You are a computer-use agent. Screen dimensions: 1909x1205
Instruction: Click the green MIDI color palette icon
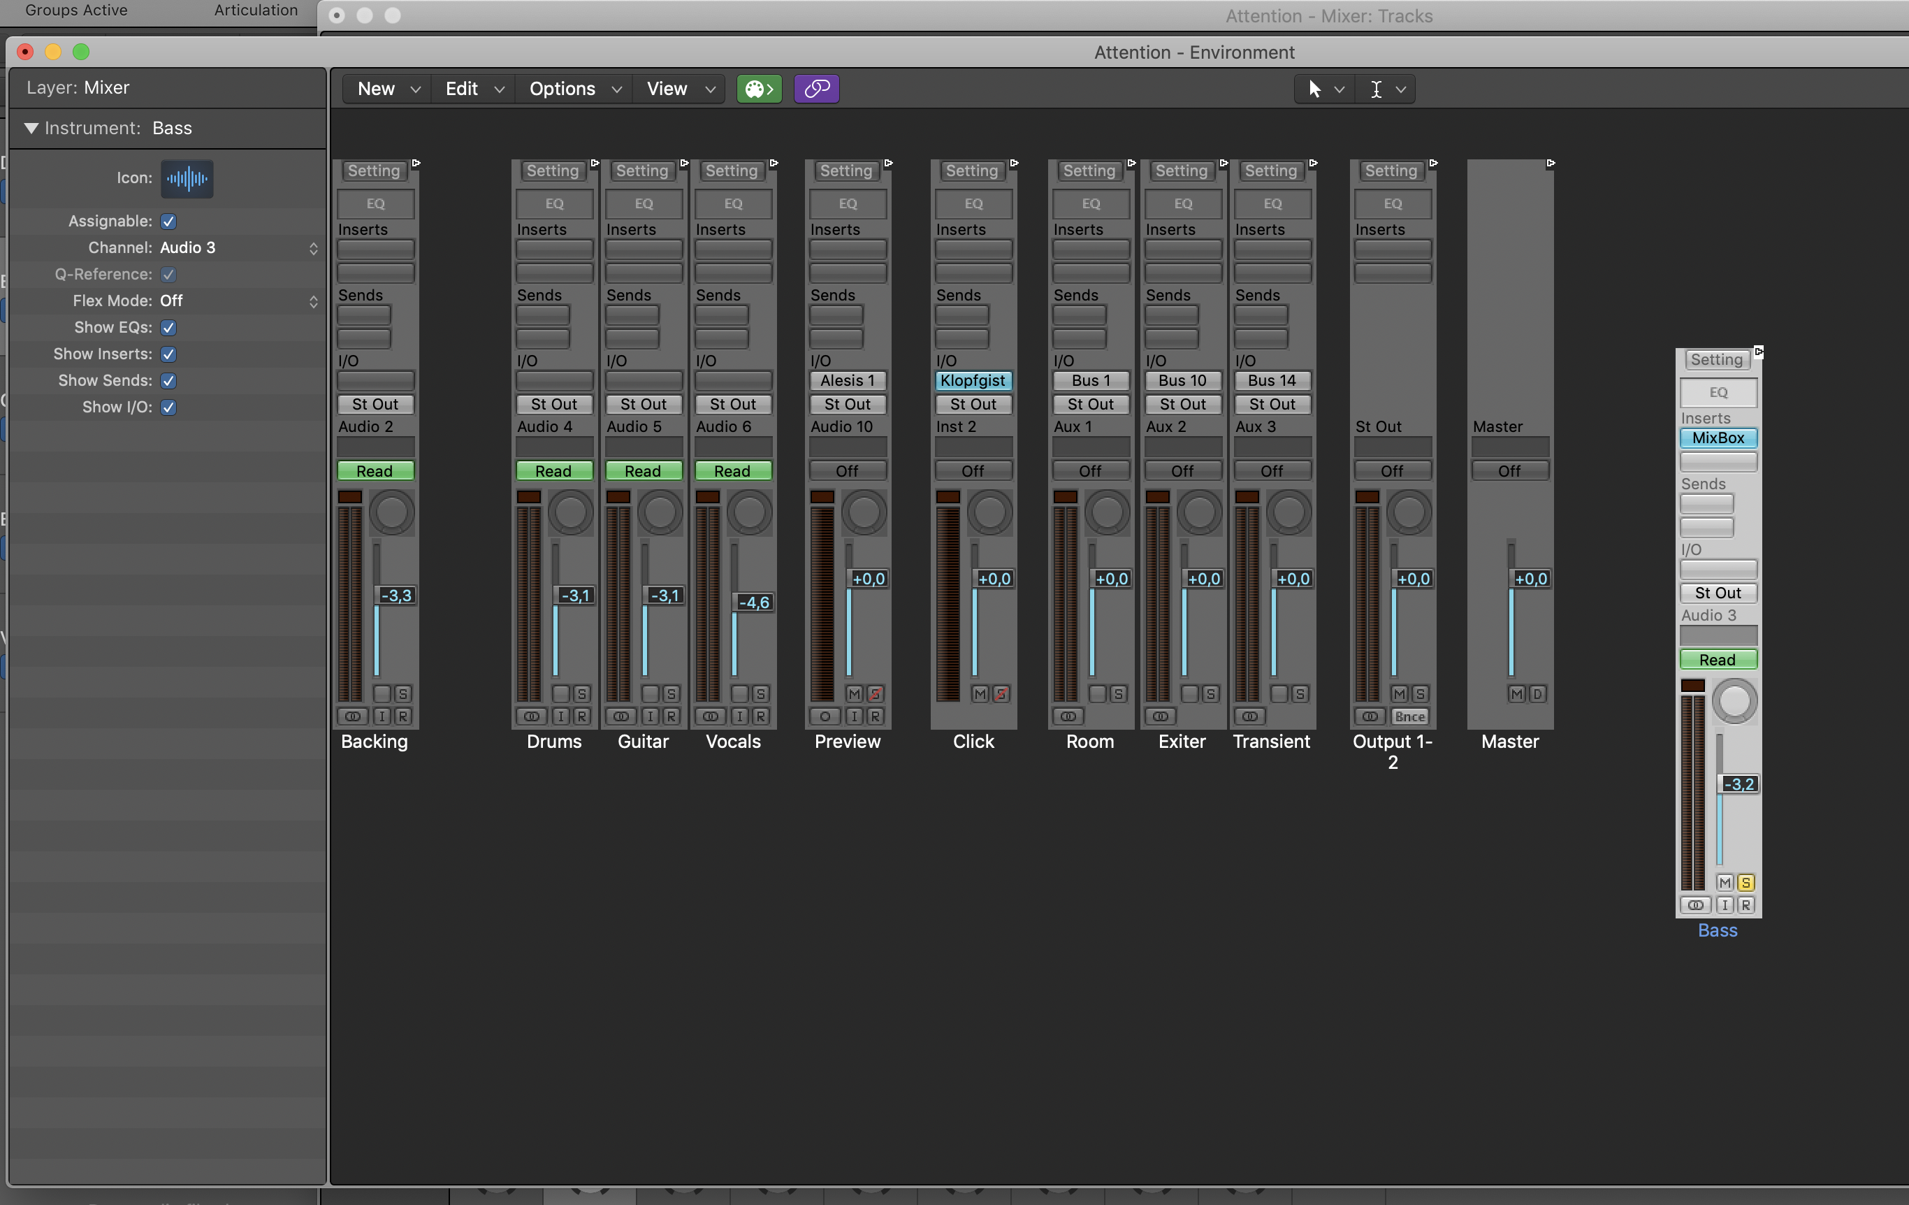tap(759, 89)
